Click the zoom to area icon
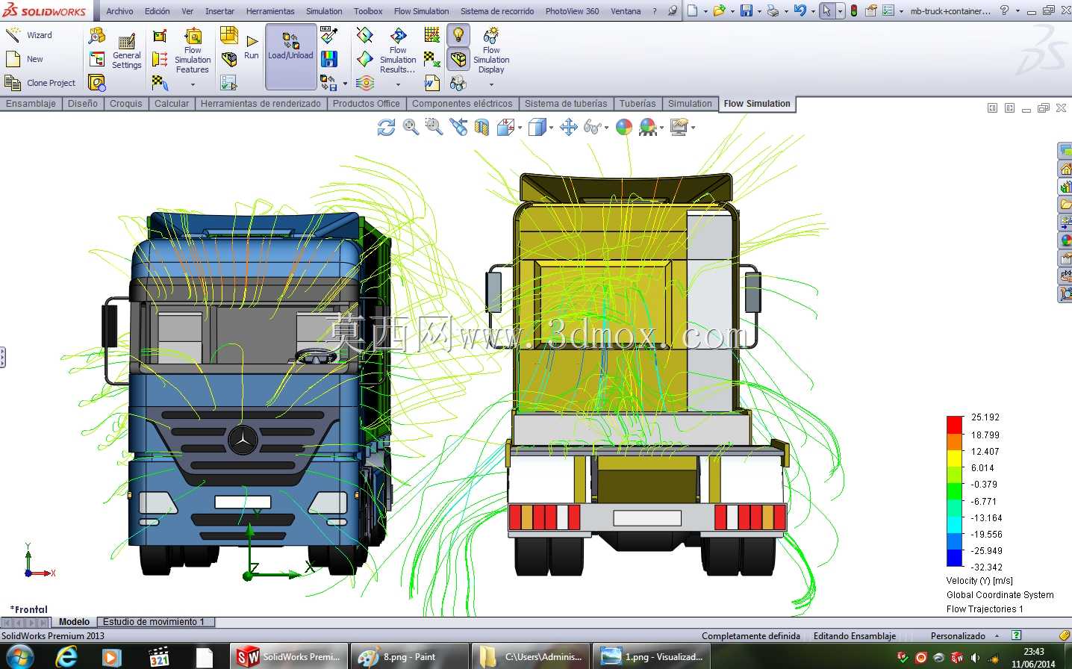Viewport: 1072px width, 669px height. point(434,128)
